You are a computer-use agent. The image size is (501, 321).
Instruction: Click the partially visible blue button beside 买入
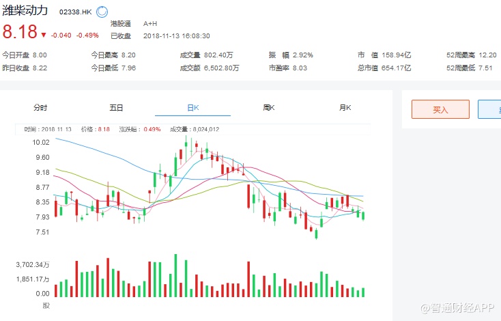click(x=489, y=109)
